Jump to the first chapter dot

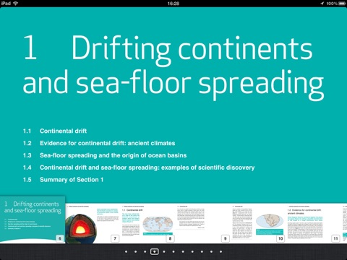click(126, 251)
